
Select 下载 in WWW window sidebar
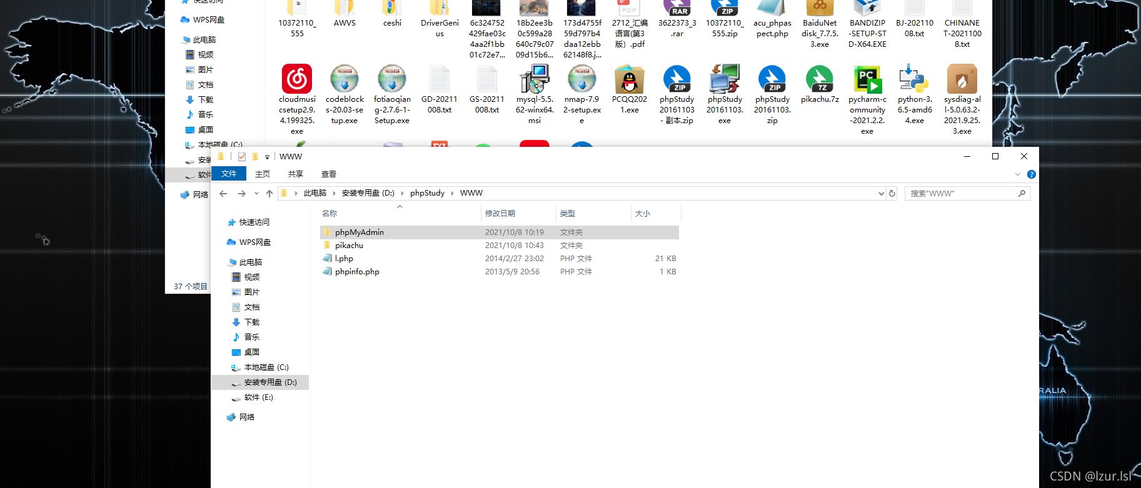(252, 322)
